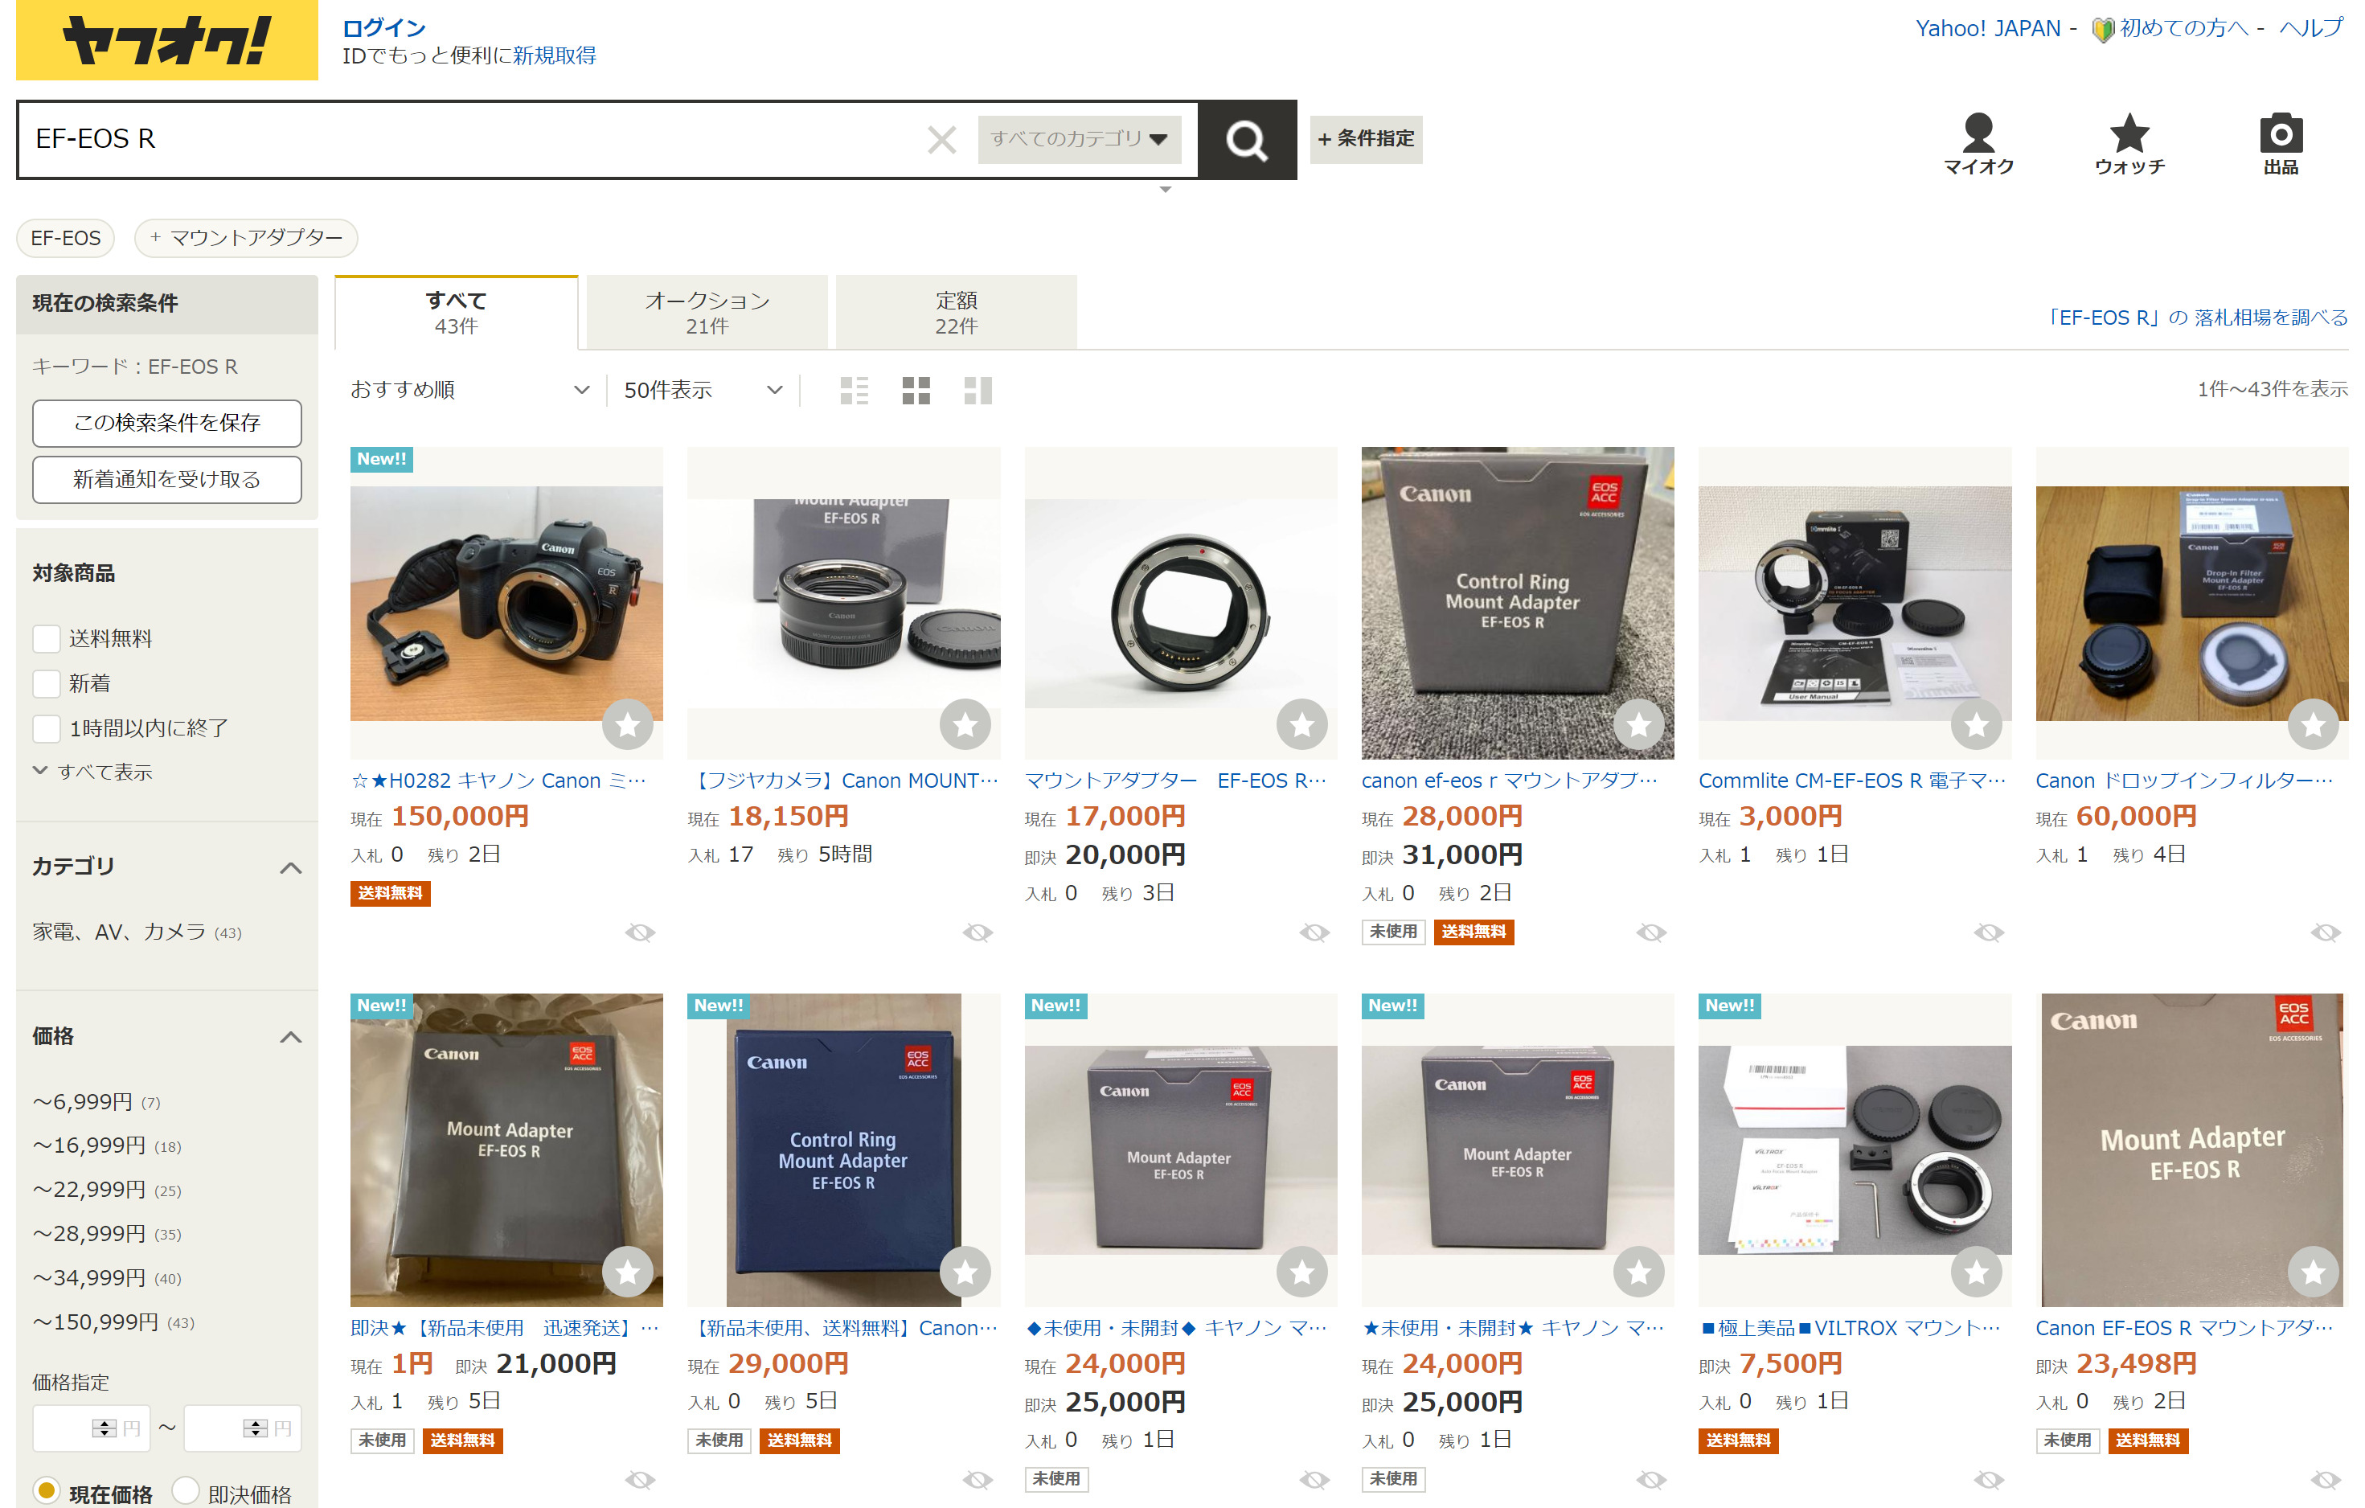
Task: Clear the search box with X
Action: pos(941,140)
